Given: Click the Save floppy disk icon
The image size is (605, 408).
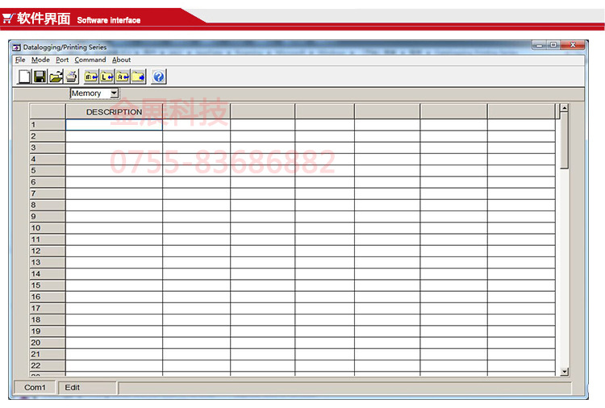Looking at the screenshot, I should point(40,77).
